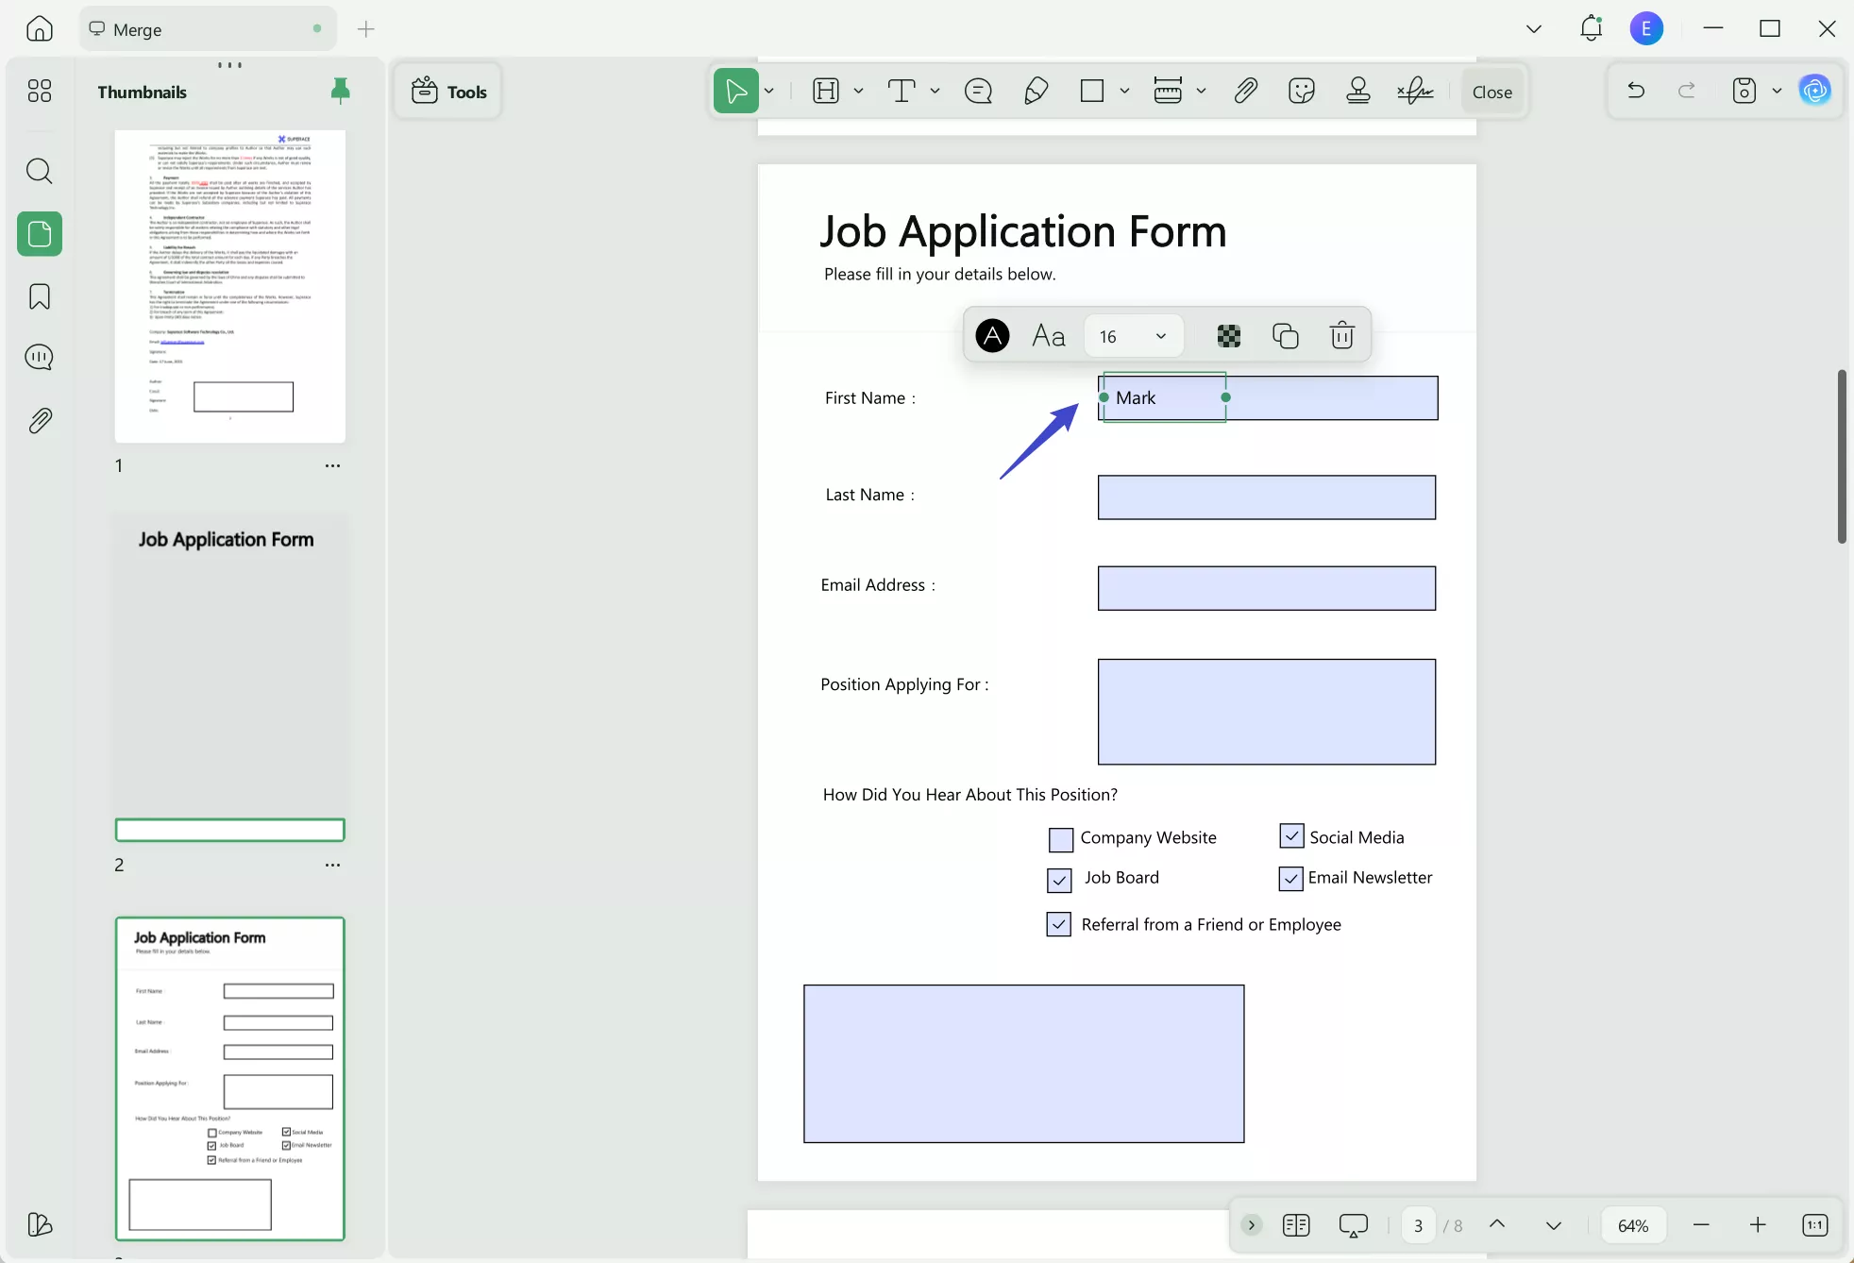The image size is (1854, 1263).
Task: Click the Close button to exit editing
Action: [x=1492, y=91]
